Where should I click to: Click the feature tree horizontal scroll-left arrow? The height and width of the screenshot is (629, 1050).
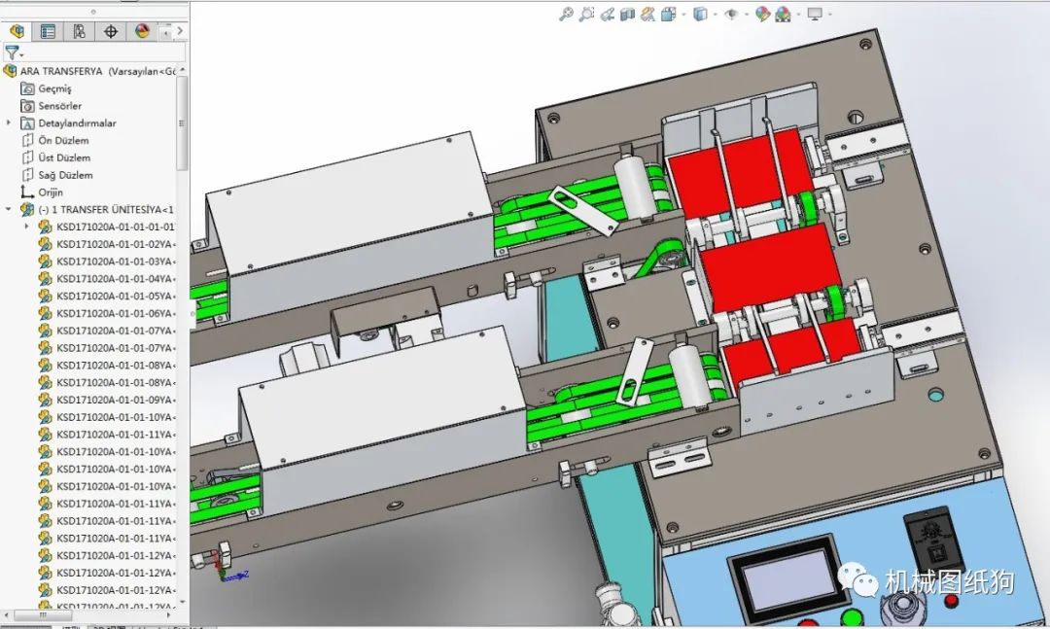click(x=7, y=615)
